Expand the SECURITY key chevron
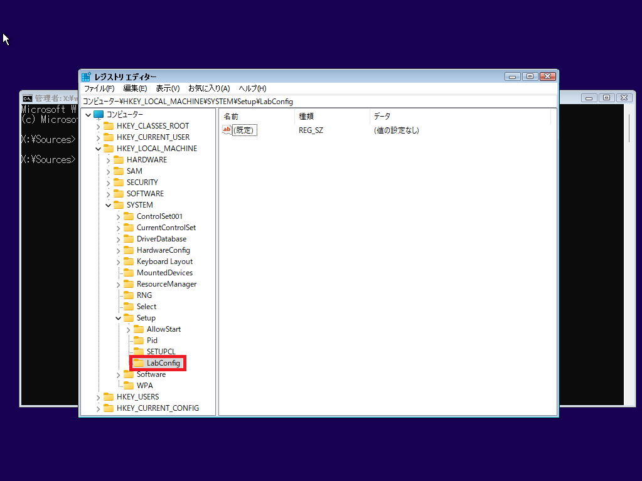Screen dimensions: 642x481 point(108,183)
